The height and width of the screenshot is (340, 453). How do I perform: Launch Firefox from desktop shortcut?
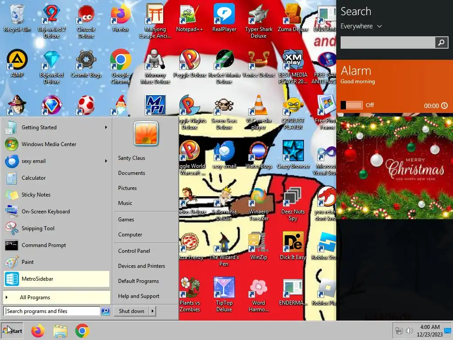(120, 18)
